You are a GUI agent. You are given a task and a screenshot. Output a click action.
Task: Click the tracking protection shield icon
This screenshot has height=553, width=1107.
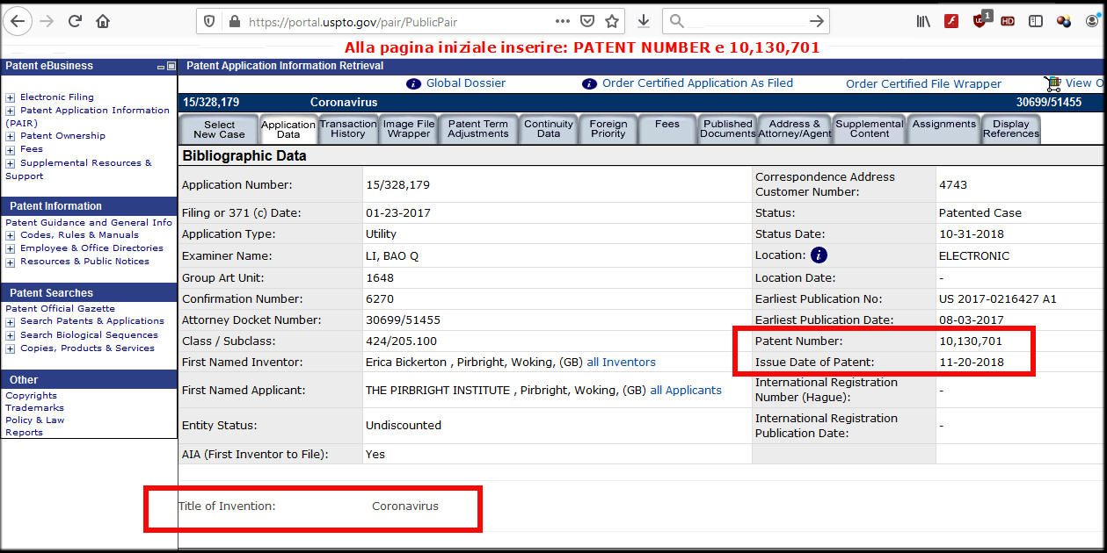209,21
